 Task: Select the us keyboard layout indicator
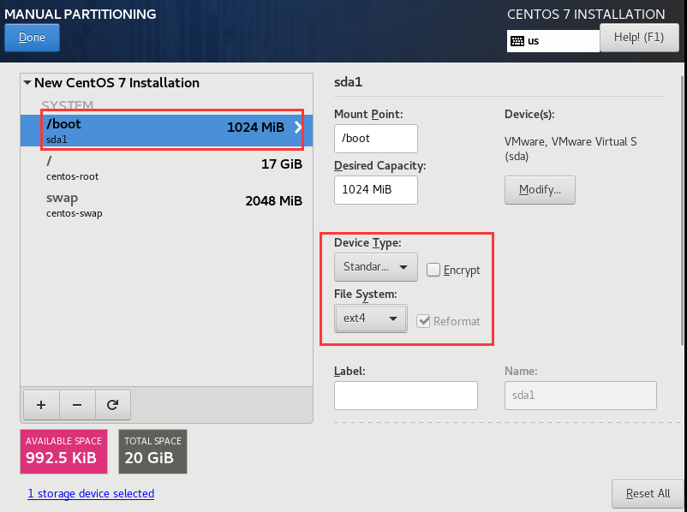coord(553,41)
